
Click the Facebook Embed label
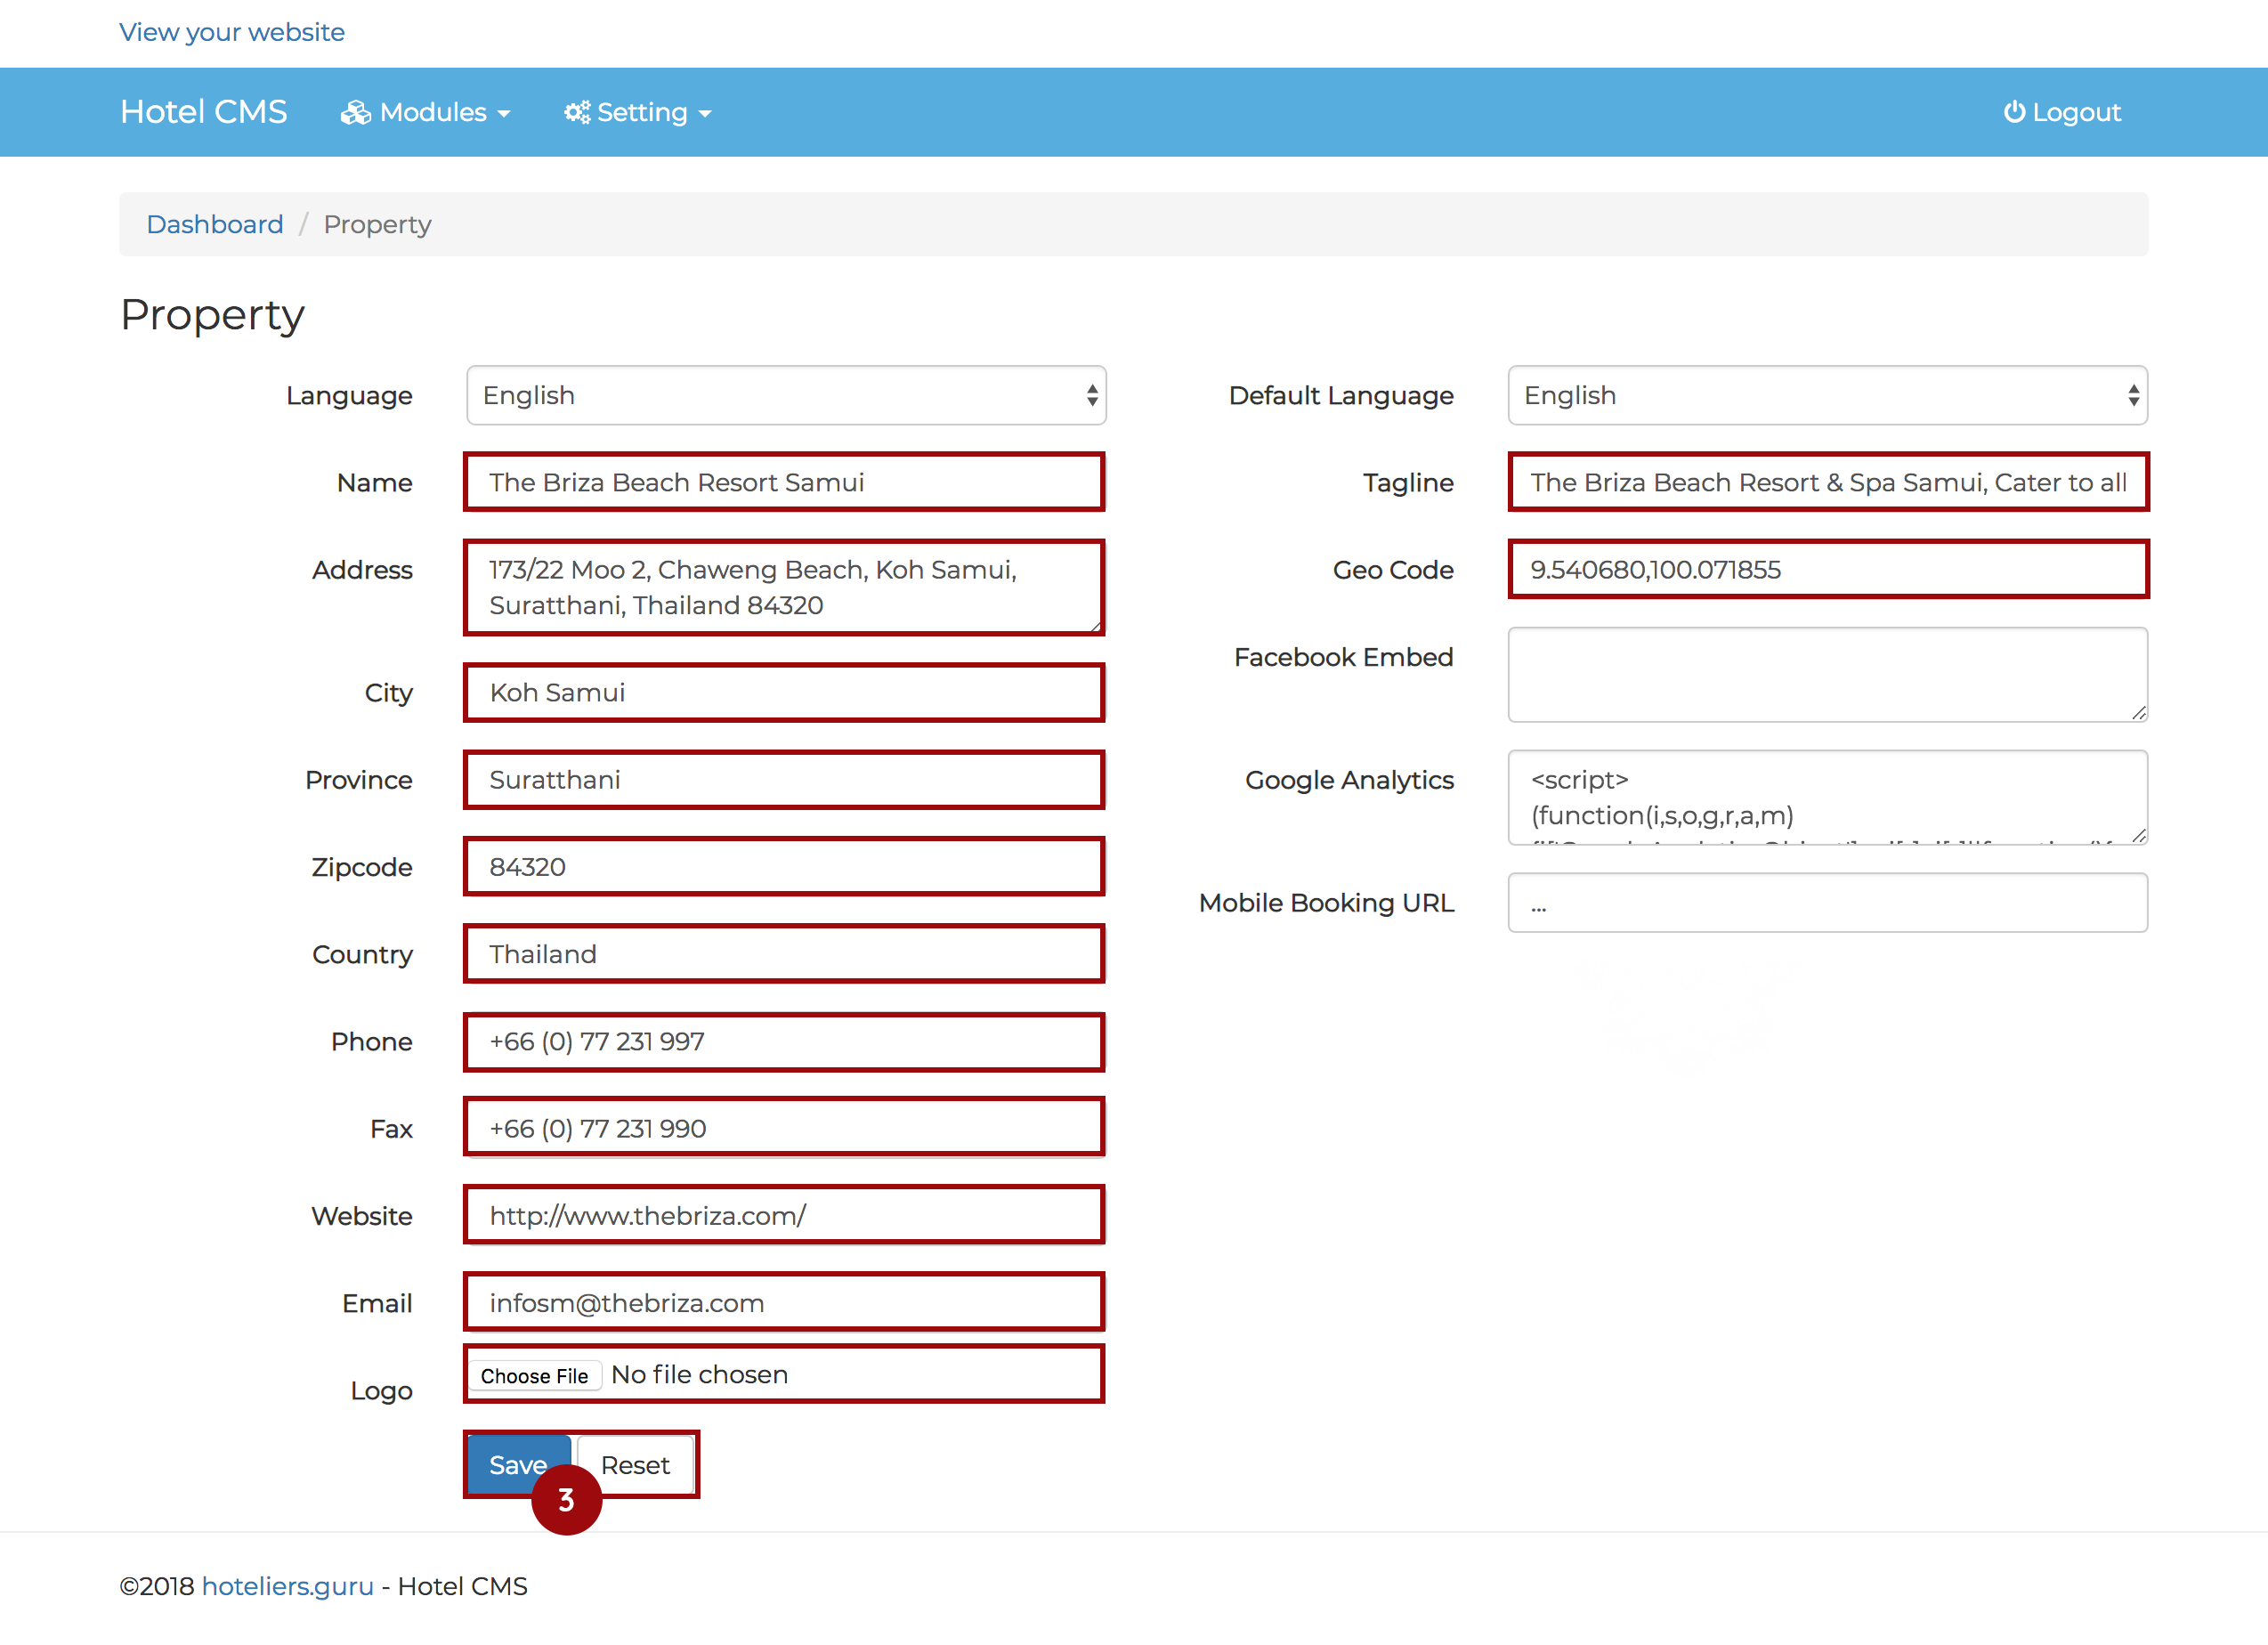pos(1343,657)
